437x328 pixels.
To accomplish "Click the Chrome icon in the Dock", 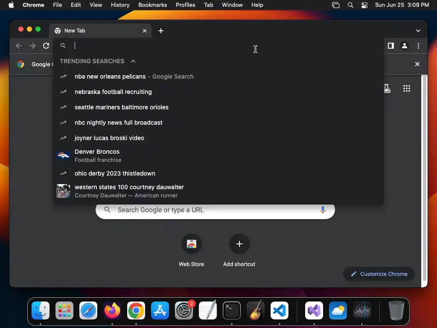I will (x=136, y=310).
